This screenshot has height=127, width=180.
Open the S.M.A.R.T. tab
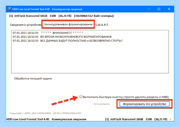coord(102,25)
